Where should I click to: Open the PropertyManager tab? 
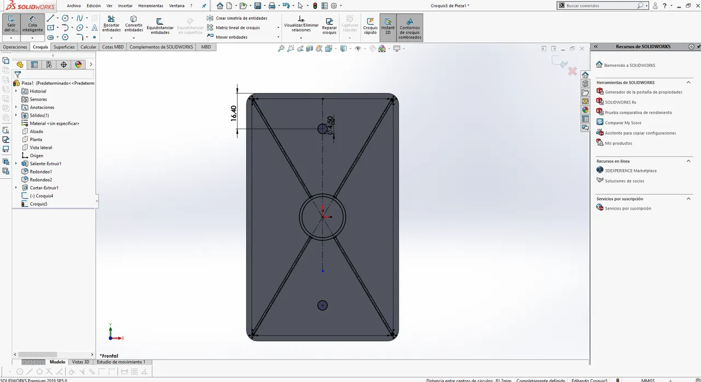coord(35,65)
